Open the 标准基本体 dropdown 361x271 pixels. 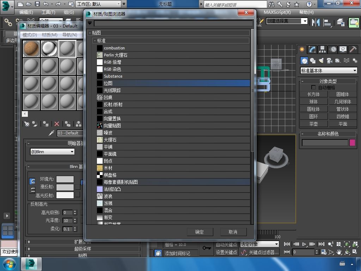329,71
